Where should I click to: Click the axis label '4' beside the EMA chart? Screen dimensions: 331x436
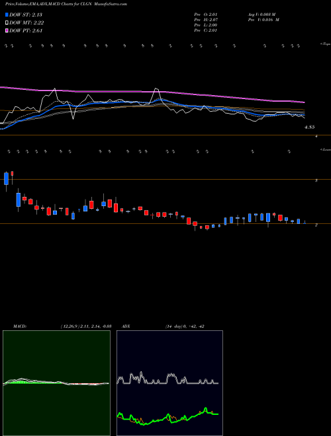[x=316, y=136]
